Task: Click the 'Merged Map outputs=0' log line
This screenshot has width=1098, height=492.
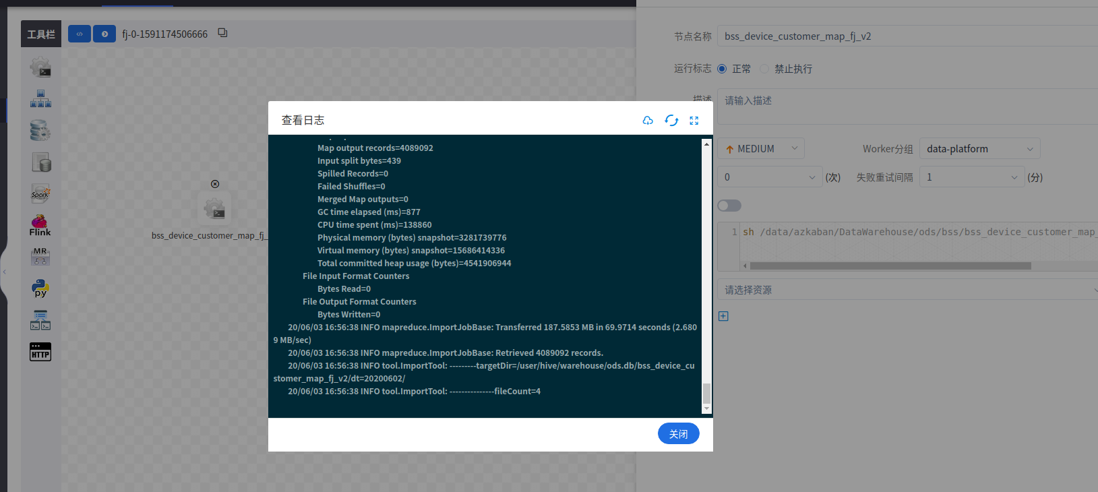Action: pos(363,199)
